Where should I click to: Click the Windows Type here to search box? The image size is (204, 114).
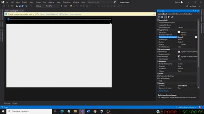pos(29,111)
